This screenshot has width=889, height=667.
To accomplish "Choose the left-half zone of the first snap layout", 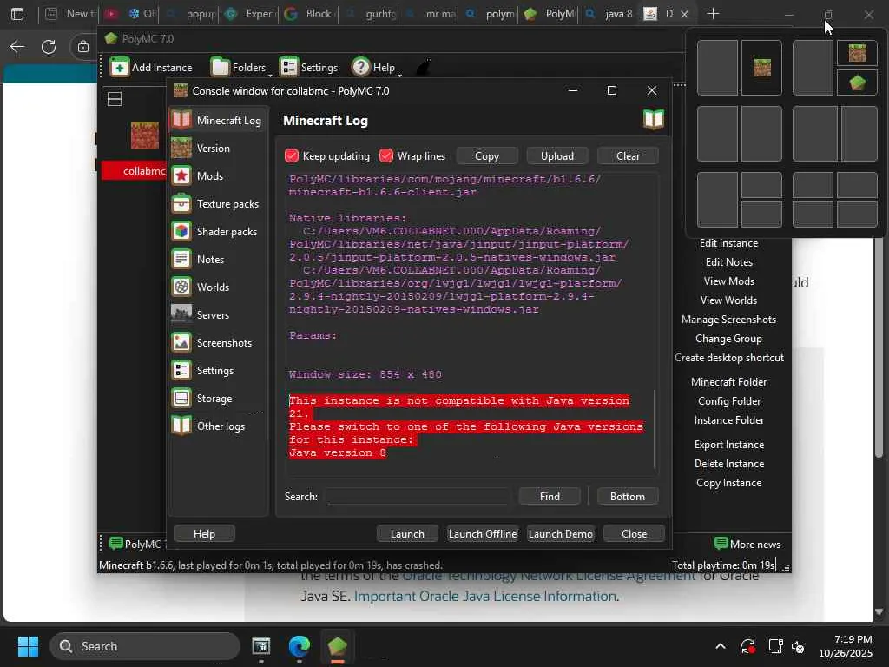I will 717,68.
